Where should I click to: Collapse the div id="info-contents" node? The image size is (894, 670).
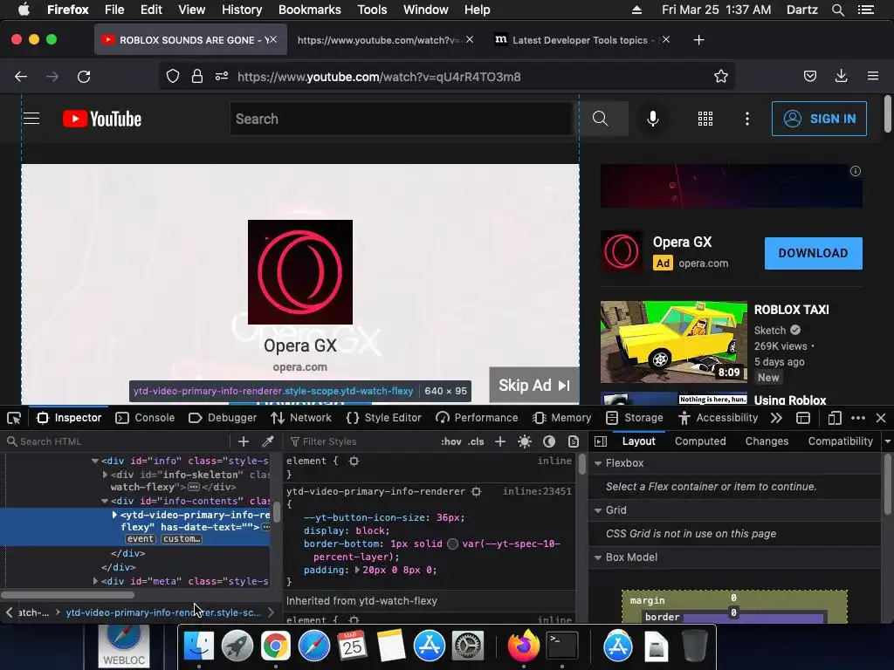(x=105, y=502)
